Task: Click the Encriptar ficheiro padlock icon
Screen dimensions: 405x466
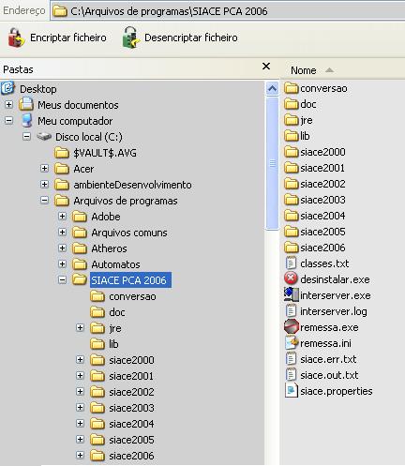Action: (16, 38)
